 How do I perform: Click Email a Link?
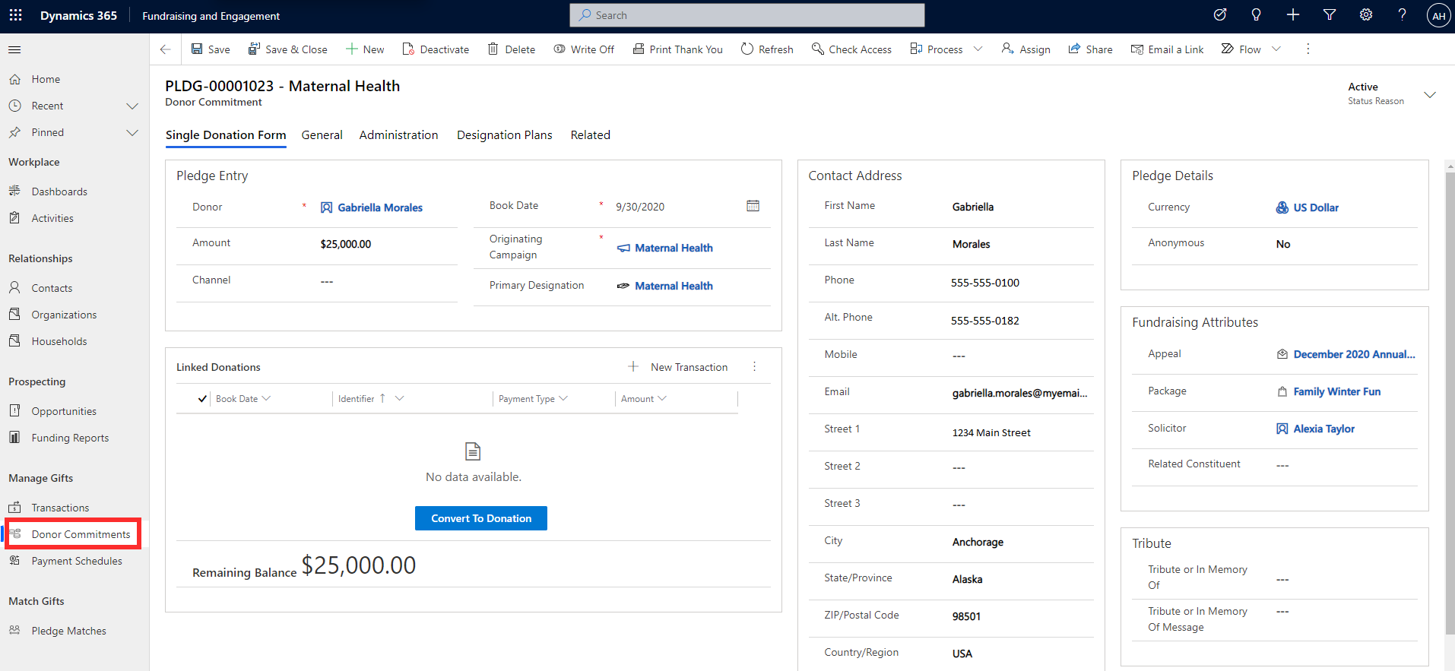point(1167,49)
